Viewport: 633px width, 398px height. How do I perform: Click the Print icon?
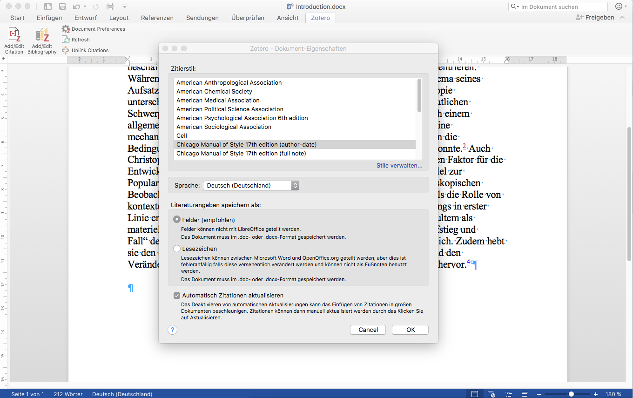110,7
